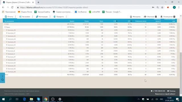Open the Приложения apps bookmark
Viewport: 182px width, 102px height.
[x=9, y=12]
